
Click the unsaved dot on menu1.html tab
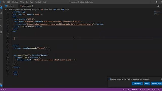(32, 6)
